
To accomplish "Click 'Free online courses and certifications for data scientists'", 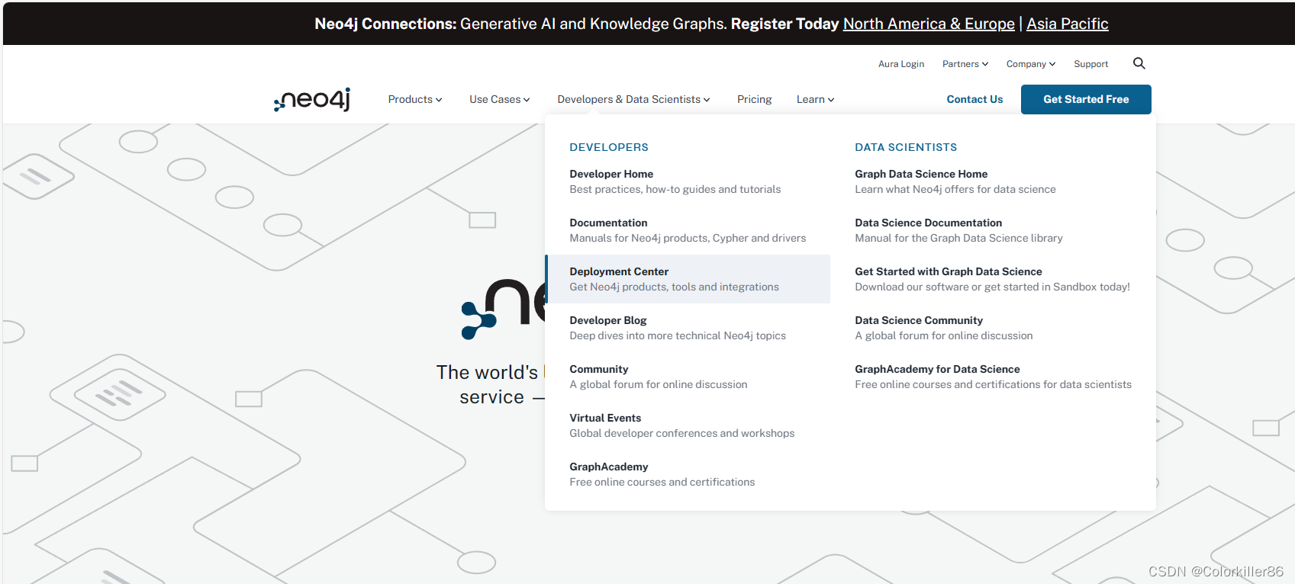I will pos(993,384).
